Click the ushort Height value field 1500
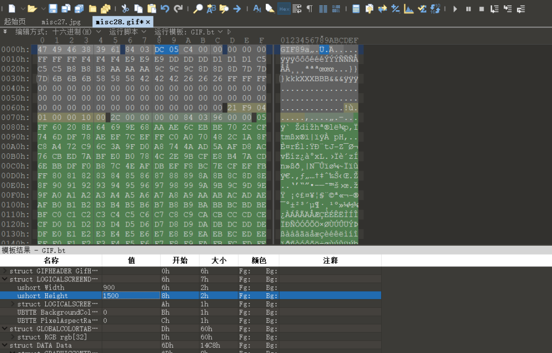The height and width of the screenshot is (353, 552). (130, 295)
